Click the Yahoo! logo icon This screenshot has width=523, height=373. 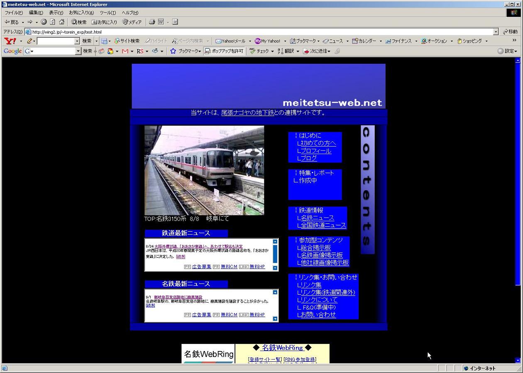10,41
